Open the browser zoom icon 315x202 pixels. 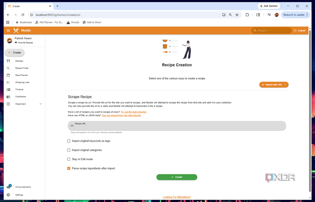tap(231, 15)
